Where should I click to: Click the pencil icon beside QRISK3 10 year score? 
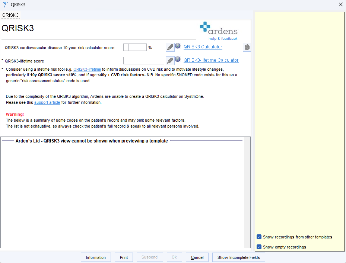click(170, 47)
